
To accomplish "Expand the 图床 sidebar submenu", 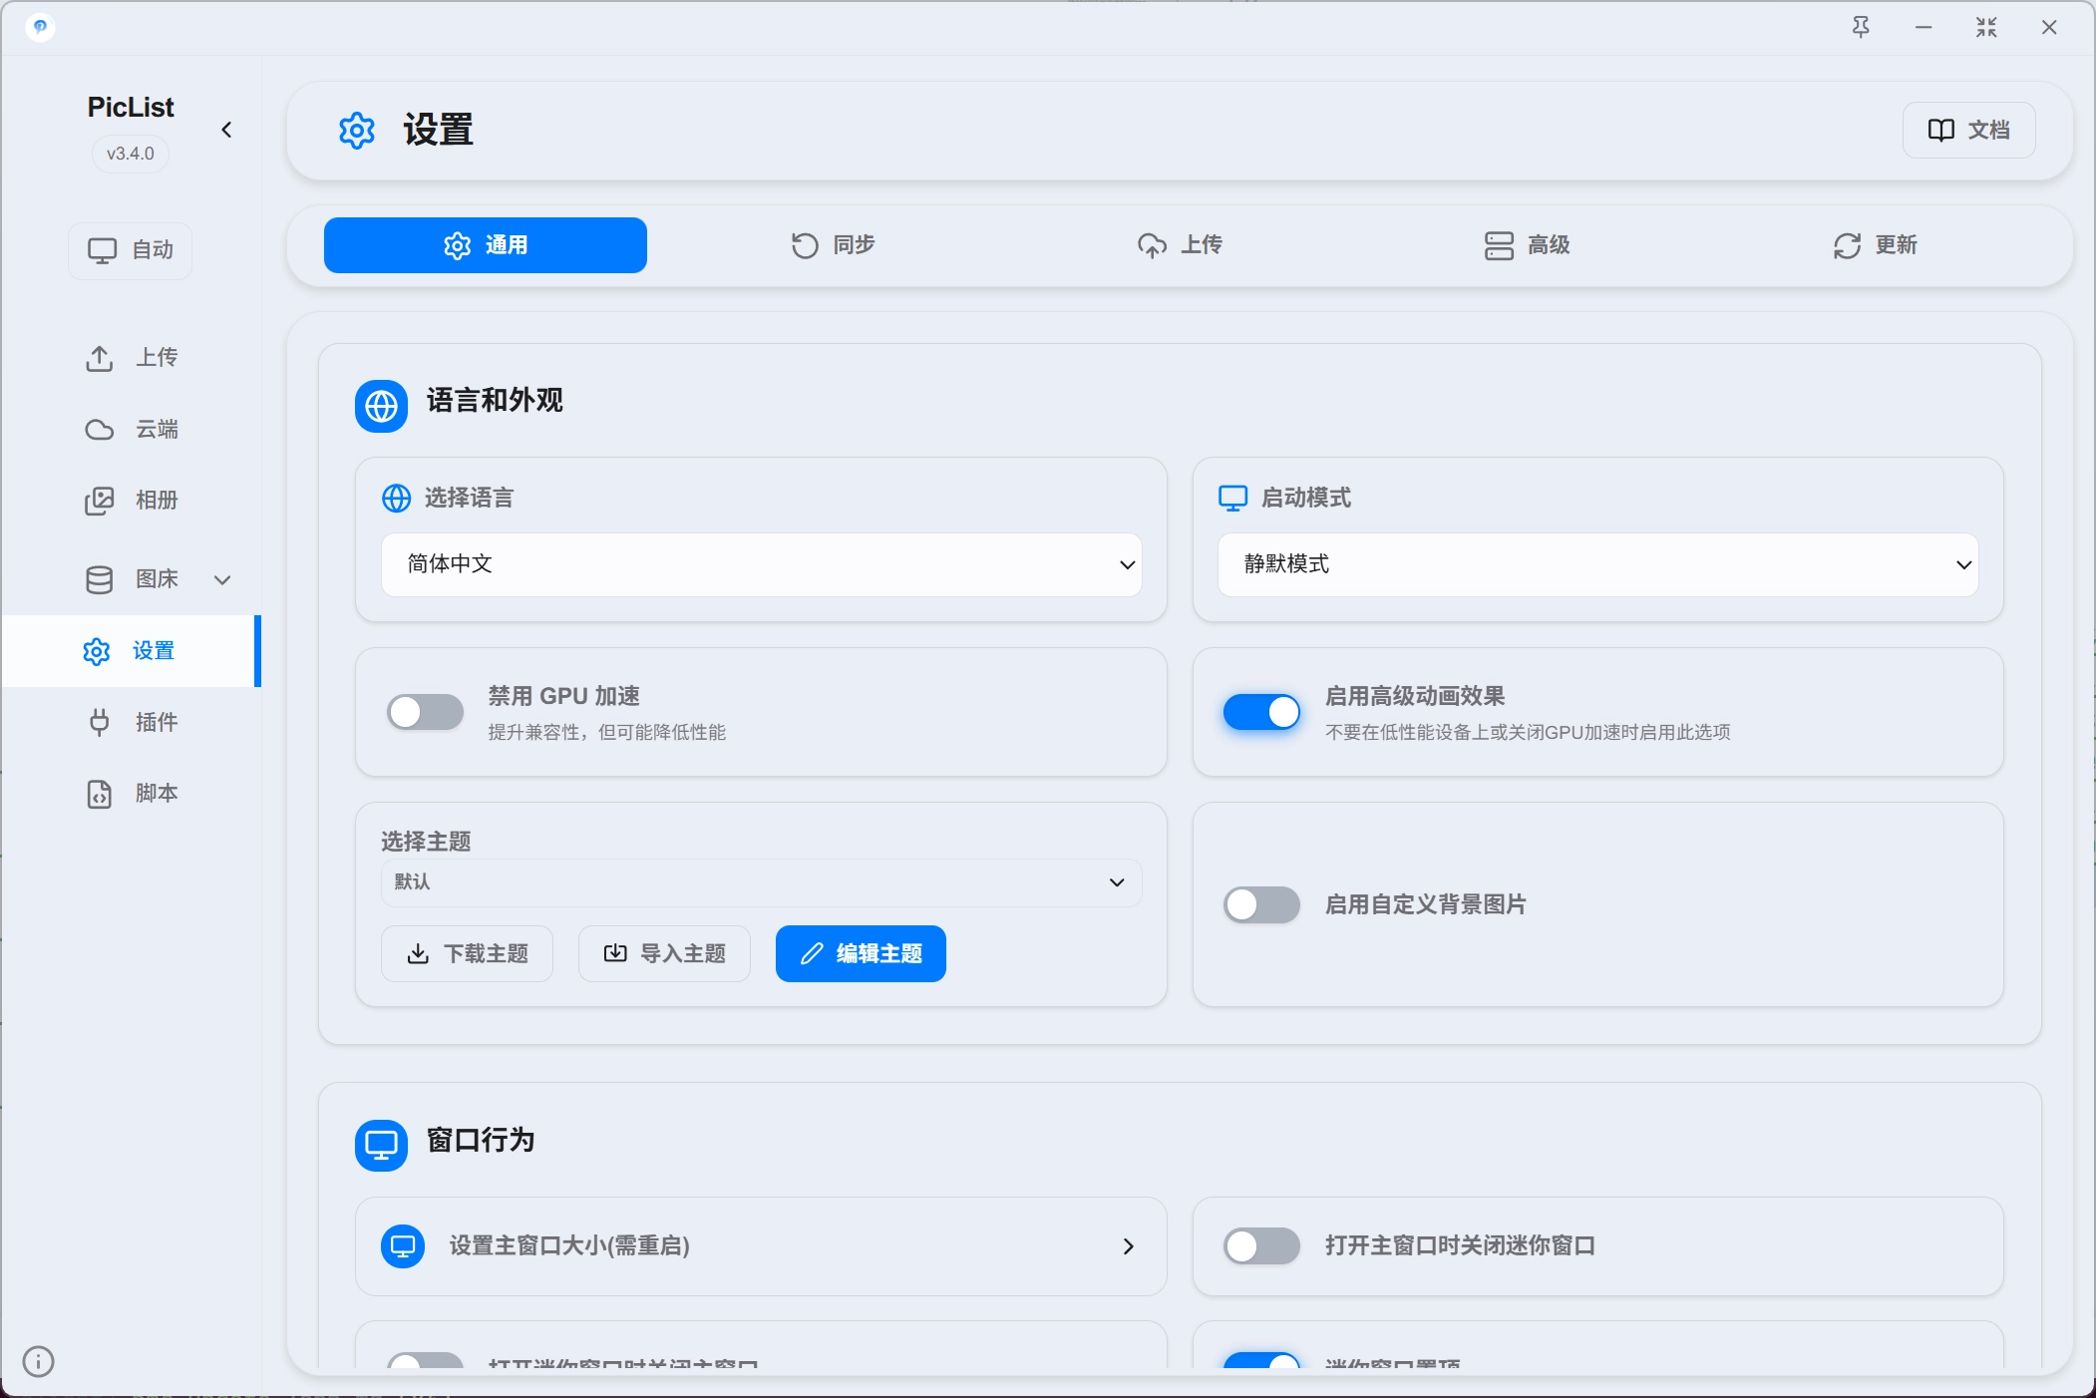I will [222, 579].
